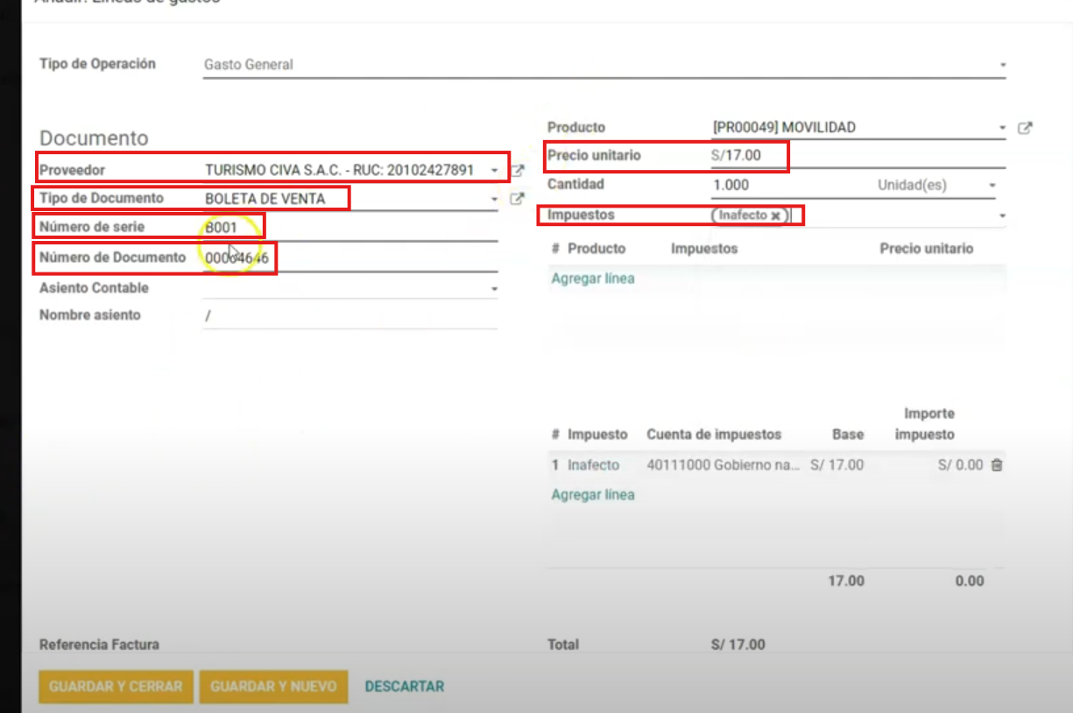The height and width of the screenshot is (713, 1073).
Task: Expand the Tipo de Operación dropdown
Action: coord(1002,65)
